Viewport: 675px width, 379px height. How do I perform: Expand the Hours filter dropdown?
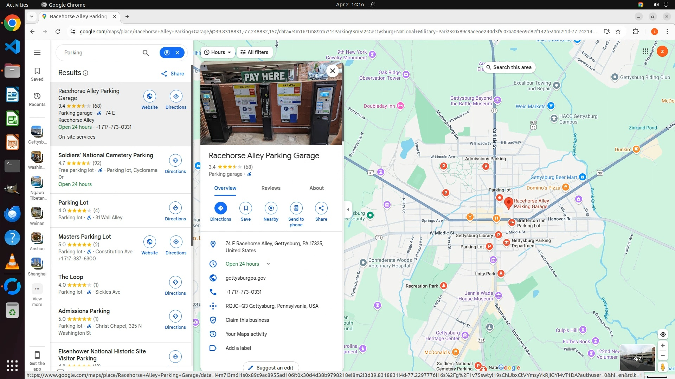(218, 52)
